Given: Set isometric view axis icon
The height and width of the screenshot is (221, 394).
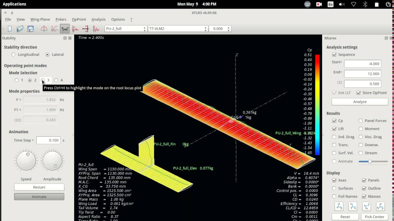Looking at the screenshot, I should coord(380,206).
